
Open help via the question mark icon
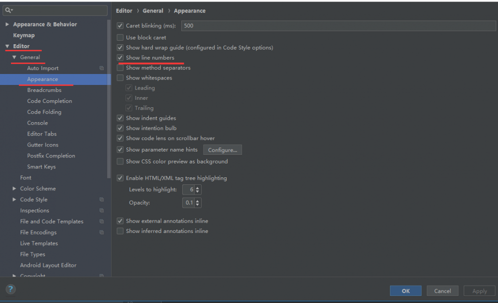pyautogui.click(x=10, y=289)
